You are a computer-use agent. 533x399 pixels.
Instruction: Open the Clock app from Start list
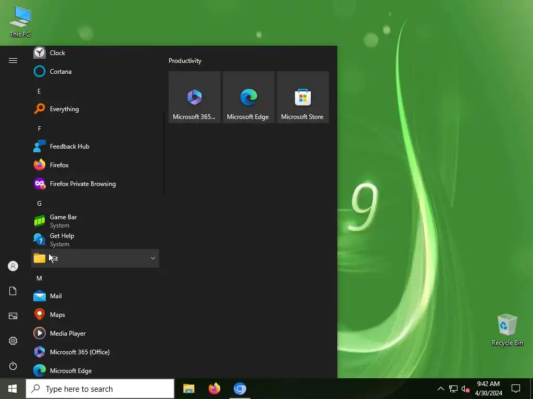tap(95, 53)
